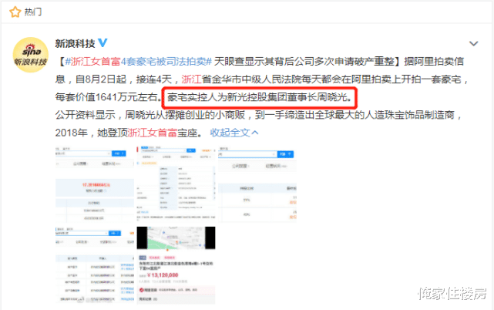Click text 每套价值1641万元左右
This screenshot has width=494, height=310.
[x=106, y=97]
